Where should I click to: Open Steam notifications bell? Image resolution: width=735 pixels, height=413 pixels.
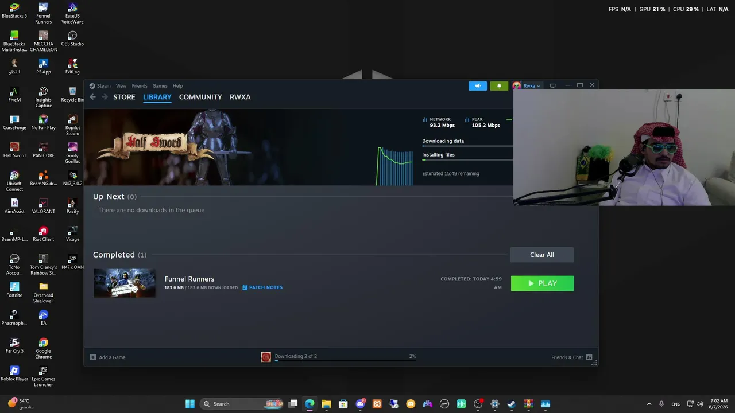[499, 86]
